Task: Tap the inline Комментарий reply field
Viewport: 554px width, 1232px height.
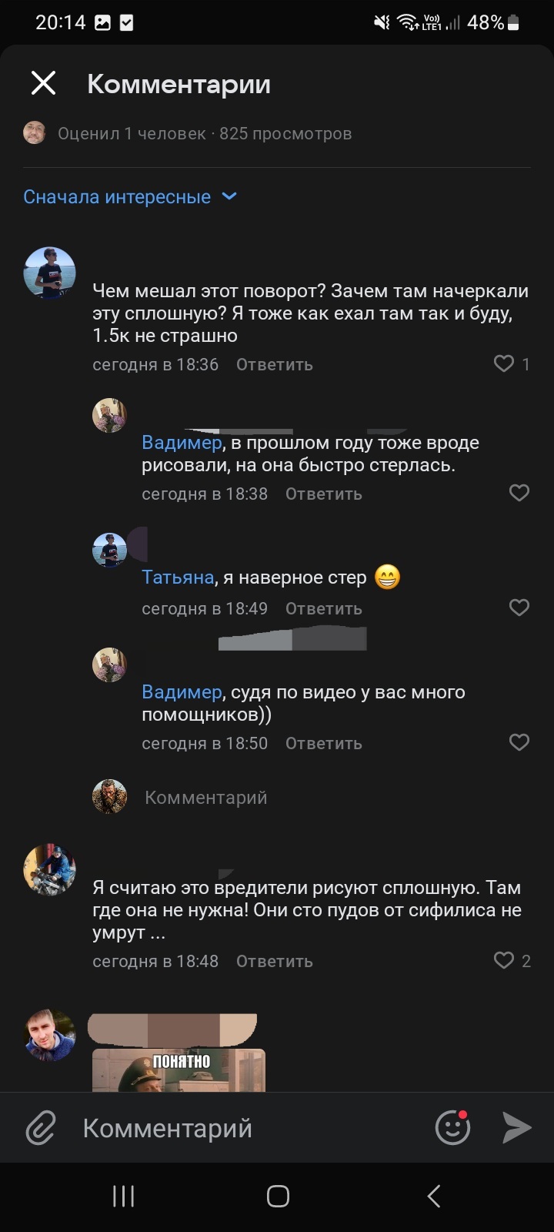Action: click(206, 798)
